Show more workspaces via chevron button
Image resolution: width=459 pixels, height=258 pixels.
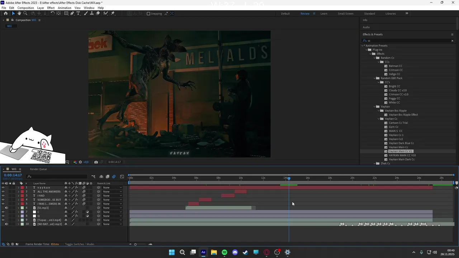pyautogui.click(x=407, y=14)
